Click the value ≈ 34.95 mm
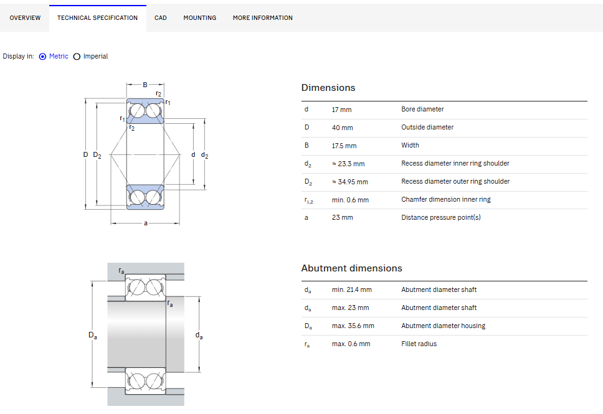The image size is (603, 414). [350, 182]
